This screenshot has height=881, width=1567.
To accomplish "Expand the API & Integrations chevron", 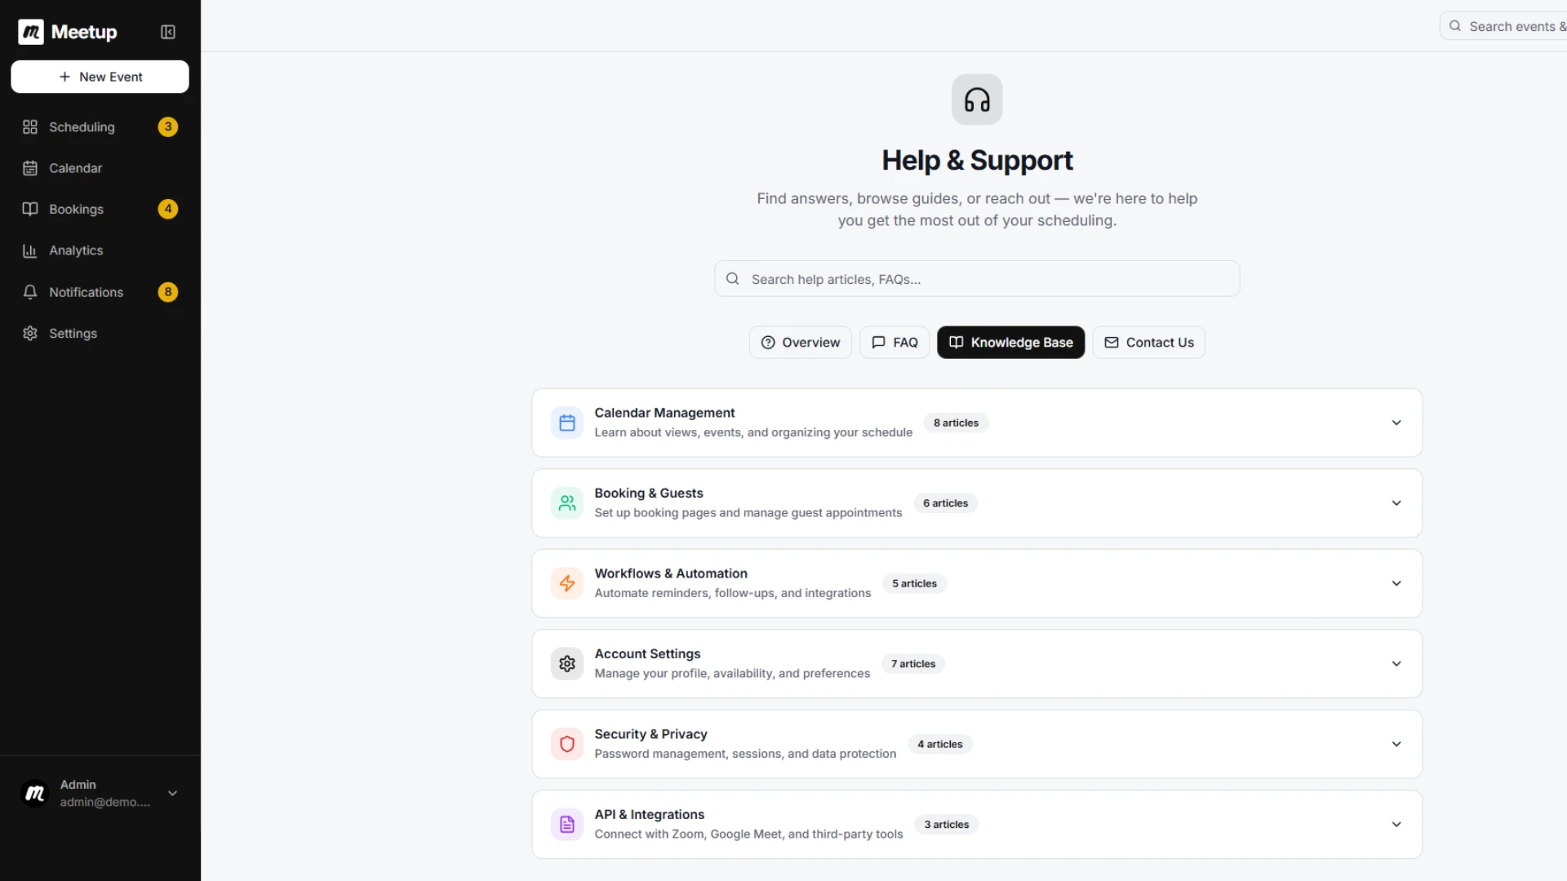I will pos(1396,825).
